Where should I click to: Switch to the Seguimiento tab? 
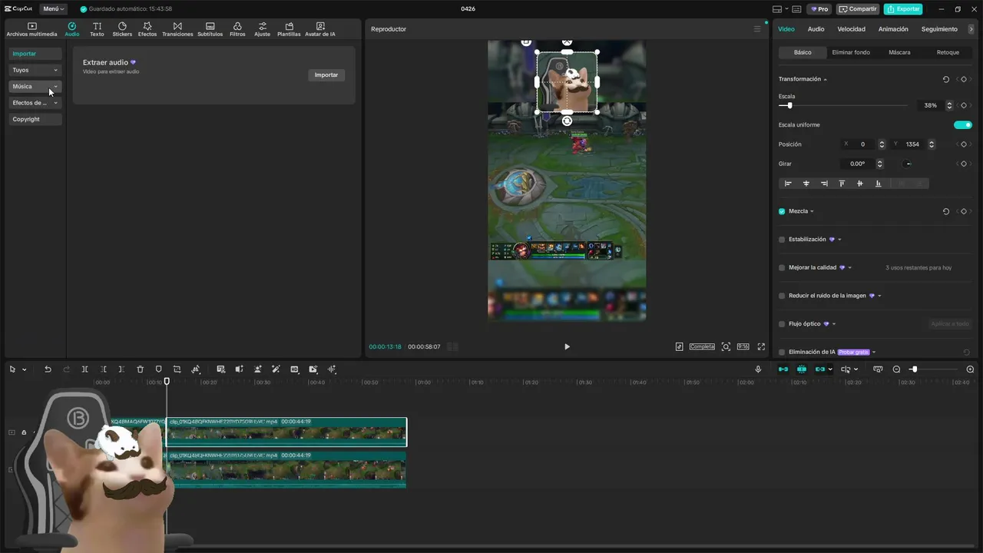click(939, 29)
